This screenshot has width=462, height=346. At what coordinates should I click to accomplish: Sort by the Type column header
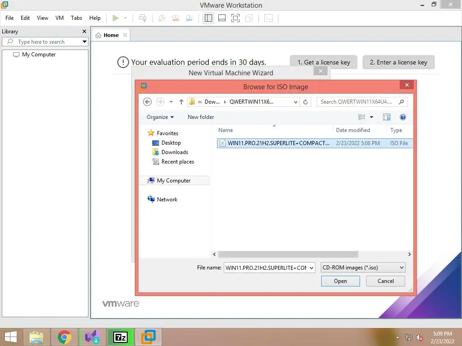[x=396, y=130]
